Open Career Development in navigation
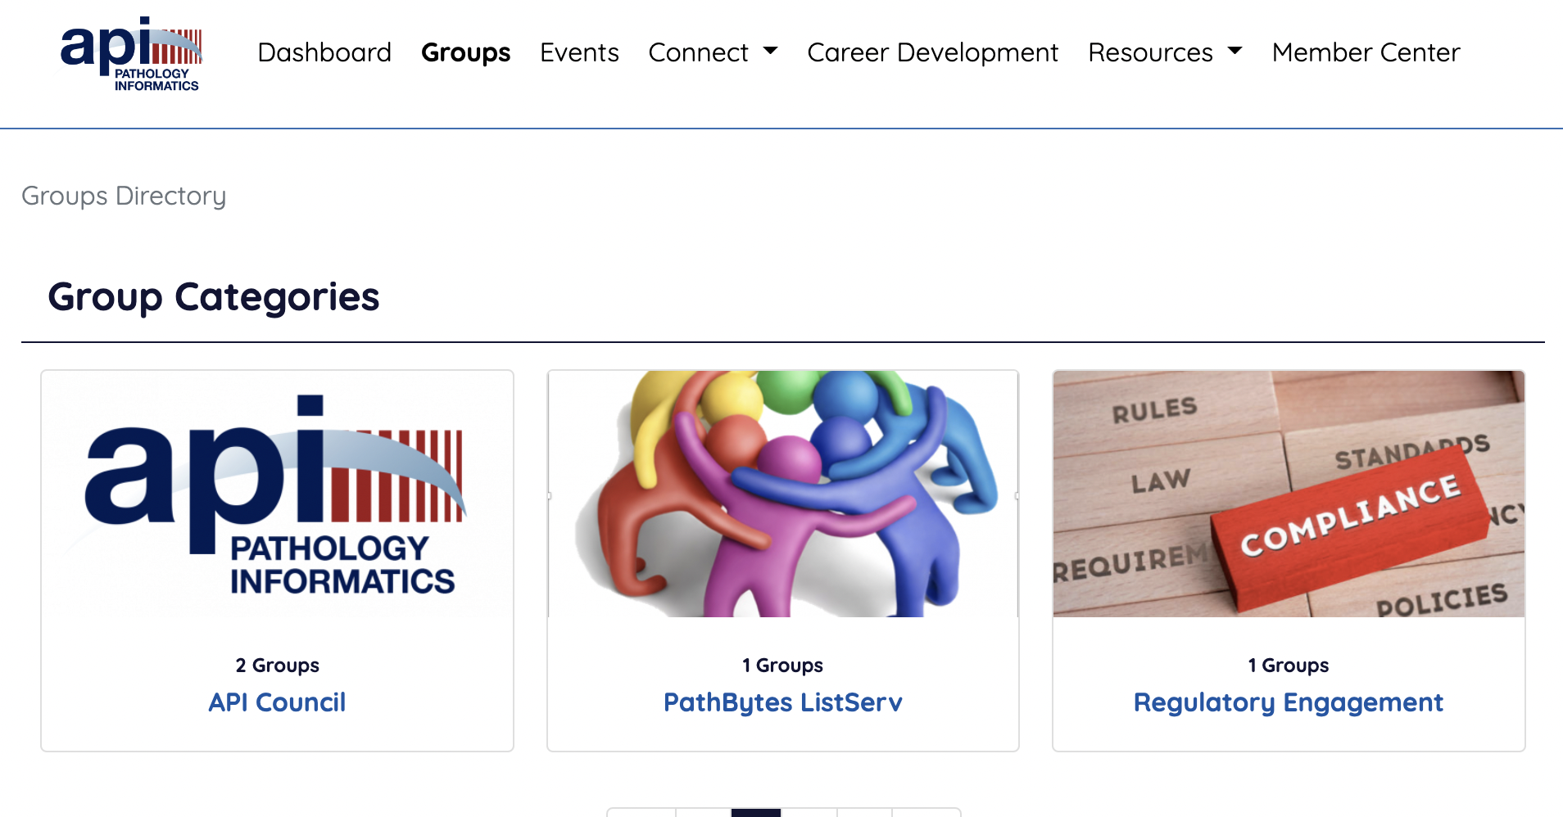Image resolution: width=1563 pixels, height=817 pixels. [x=932, y=52]
